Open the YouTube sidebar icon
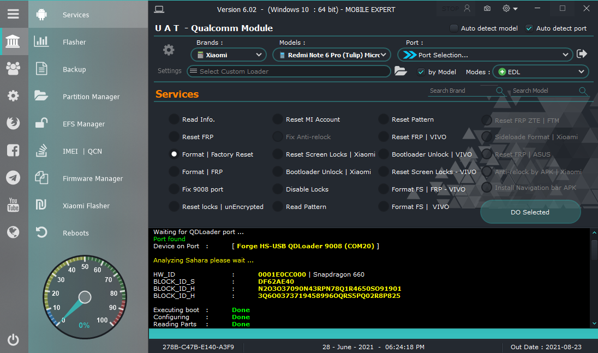Image resolution: width=598 pixels, height=353 pixels. pos(13,205)
